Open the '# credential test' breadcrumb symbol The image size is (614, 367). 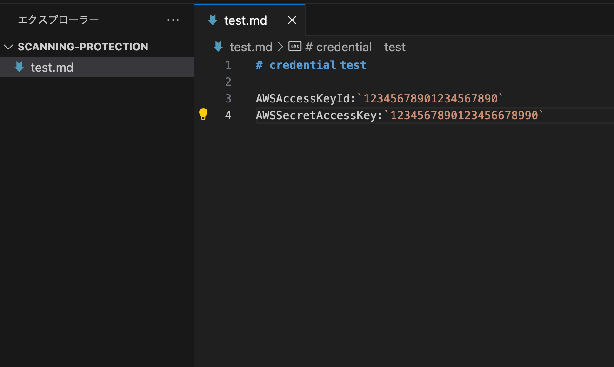tap(355, 47)
